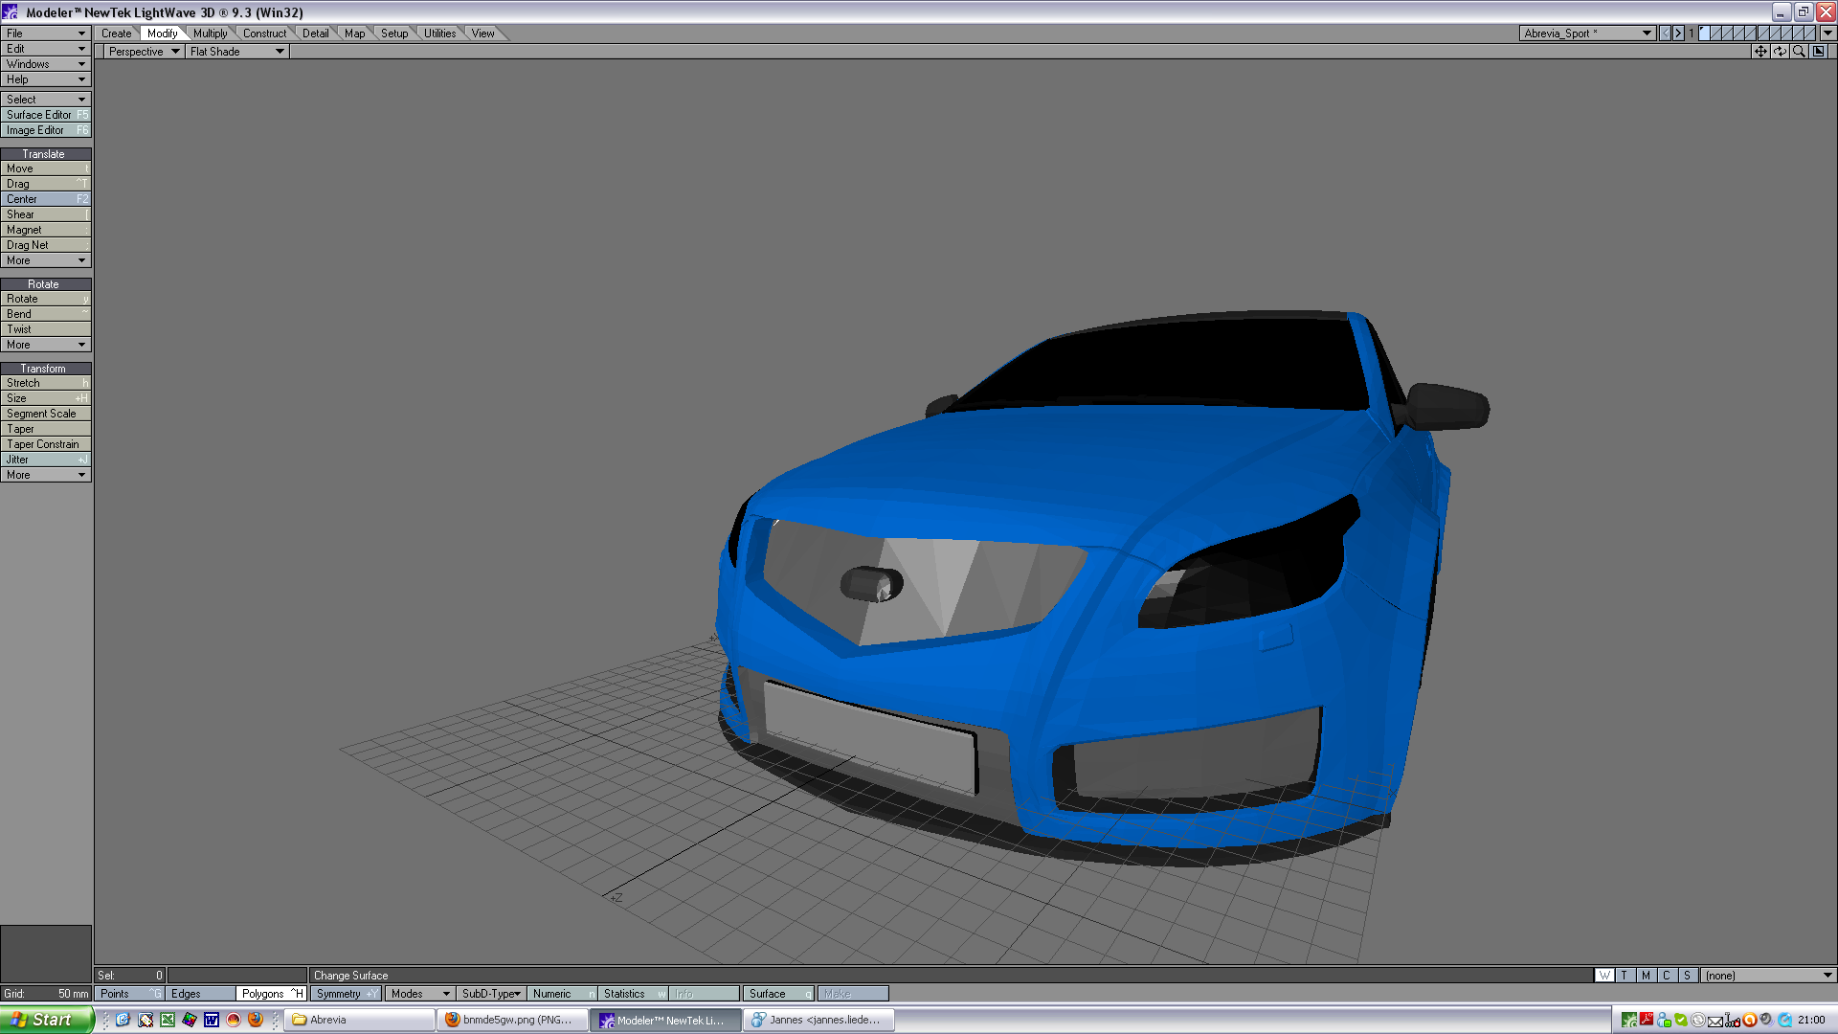Screen dimensions: 1838x1034
Task: Go to previous layer bank arrow
Action: [x=1665, y=33]
